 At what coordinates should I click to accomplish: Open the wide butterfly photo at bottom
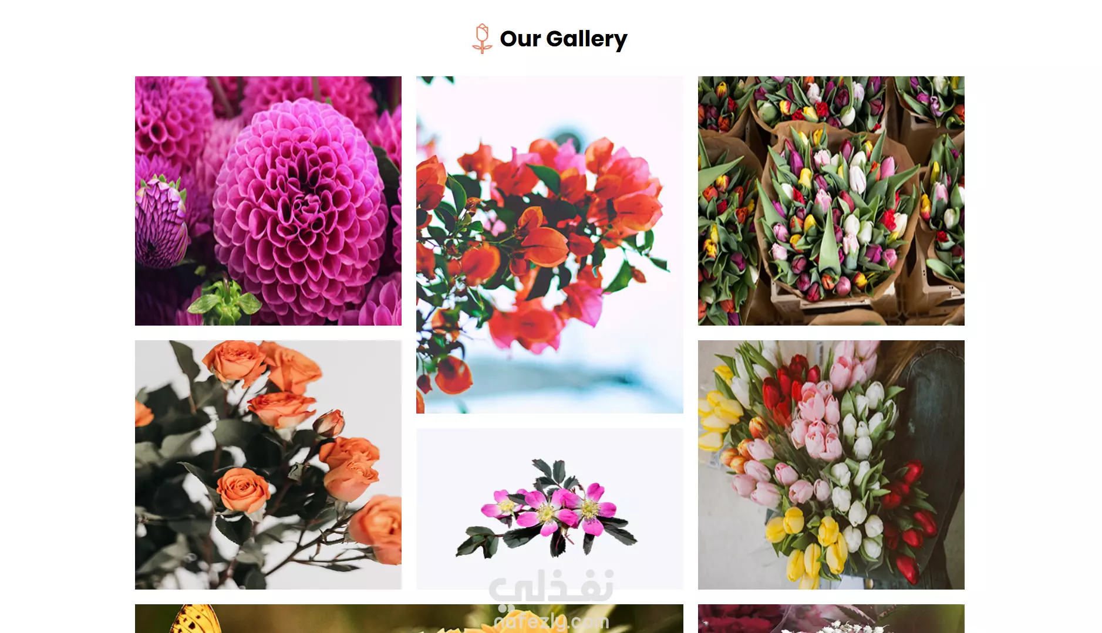point(409,618)
